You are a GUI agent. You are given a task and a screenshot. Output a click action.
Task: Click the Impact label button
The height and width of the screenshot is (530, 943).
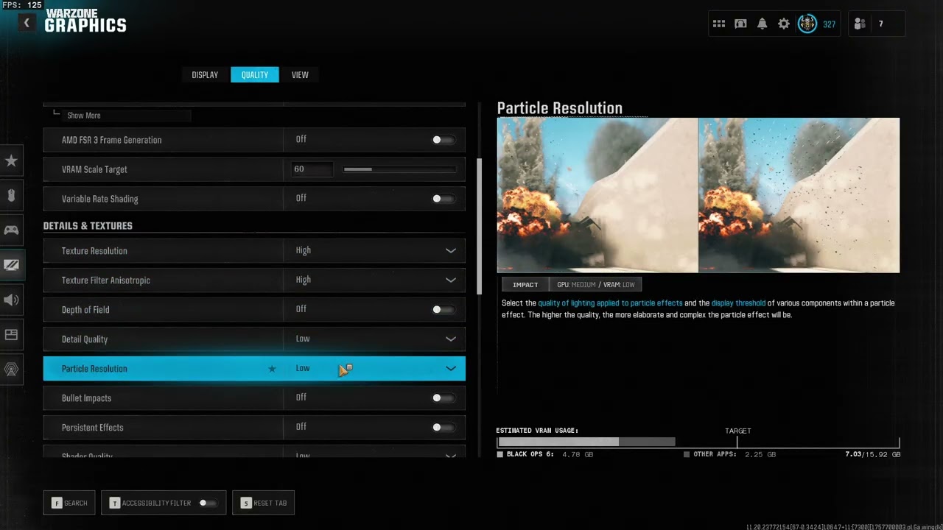[x=525, y=285]
